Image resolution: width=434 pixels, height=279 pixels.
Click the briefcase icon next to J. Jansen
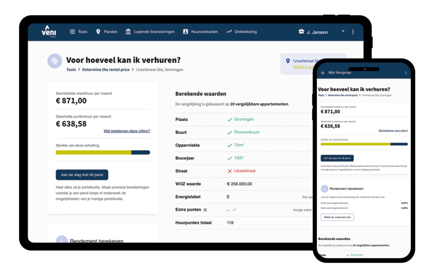[x=301, y=32]
